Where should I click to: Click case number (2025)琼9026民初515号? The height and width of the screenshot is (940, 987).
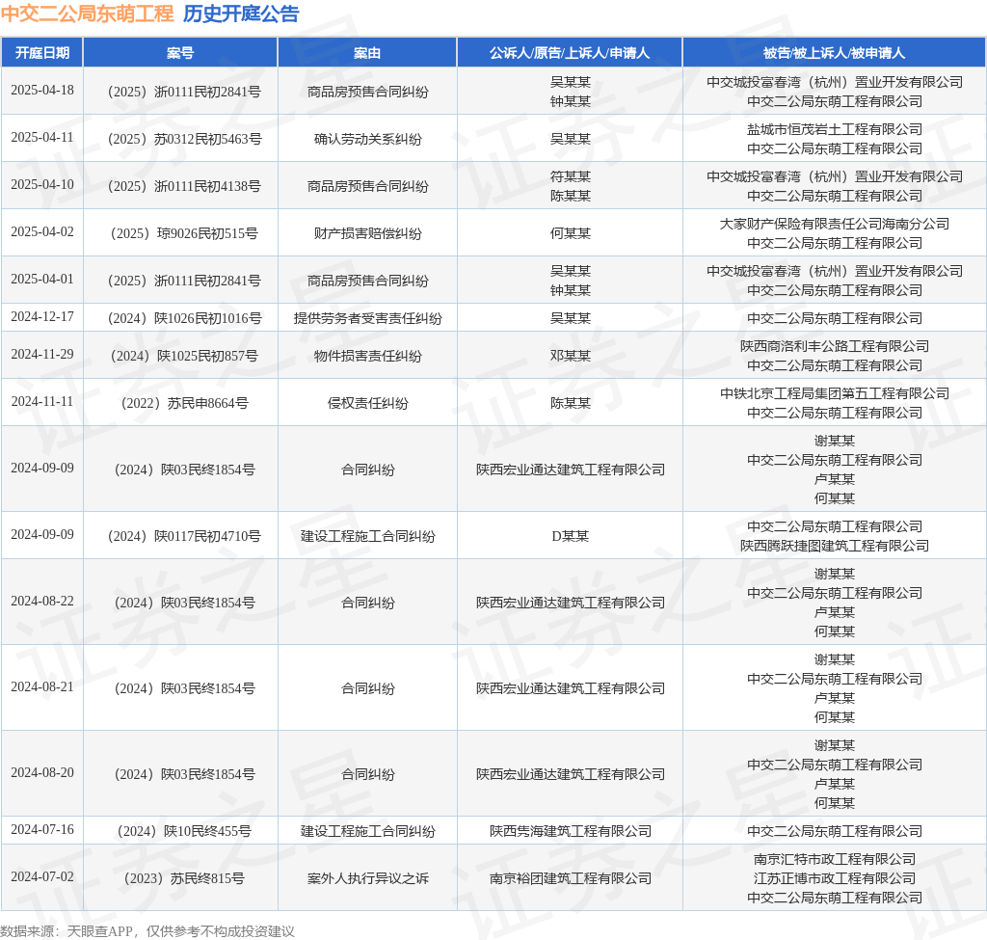[x=184, y=233]
